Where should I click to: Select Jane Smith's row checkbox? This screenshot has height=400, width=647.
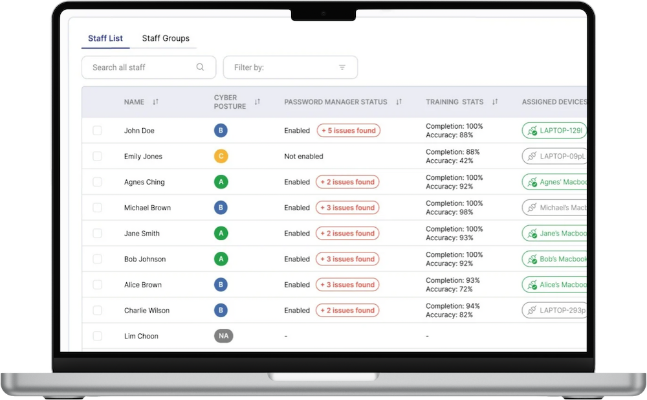[x=97, y=233]
